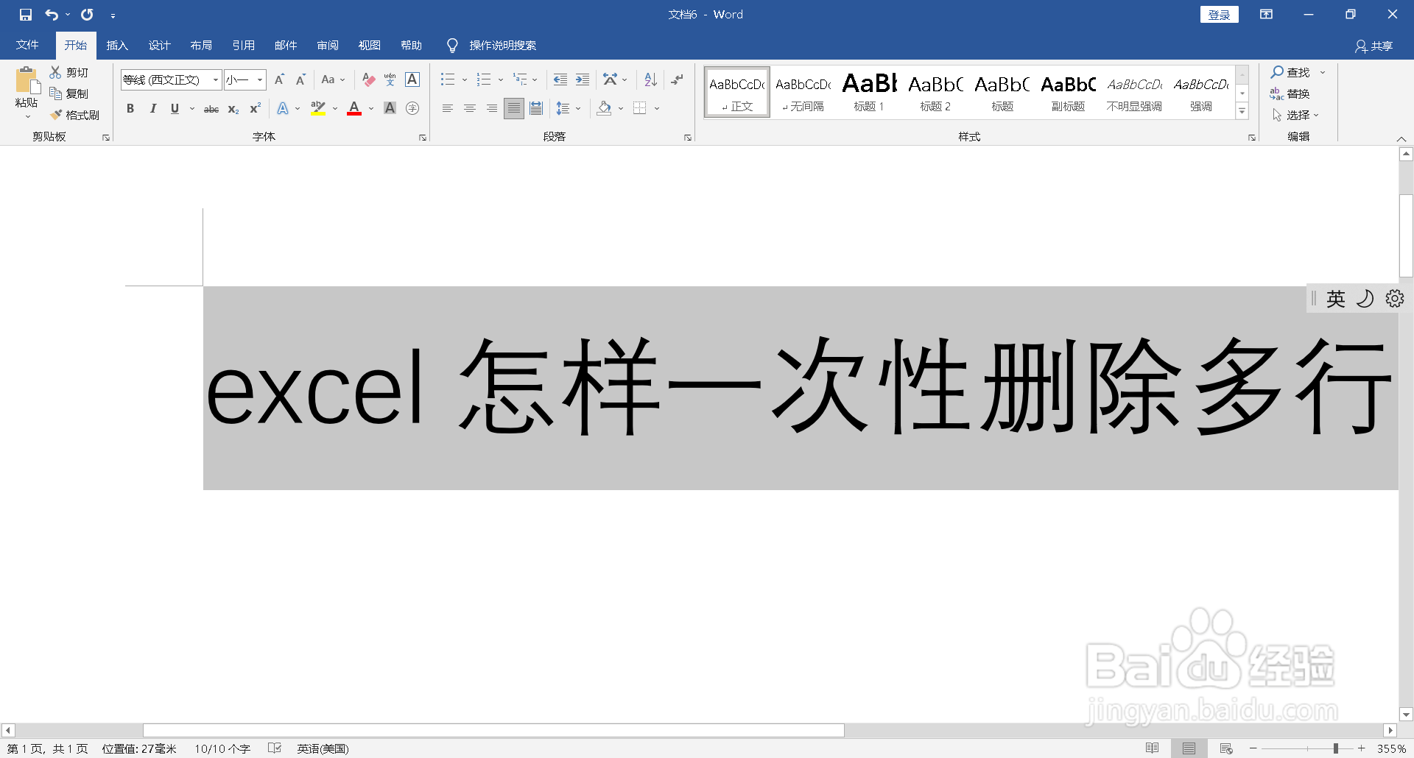Select the Format Painter (格式刷) tool
This screenshot has height=758, width=1414.
pyautogui.click(x=76, y=115)
